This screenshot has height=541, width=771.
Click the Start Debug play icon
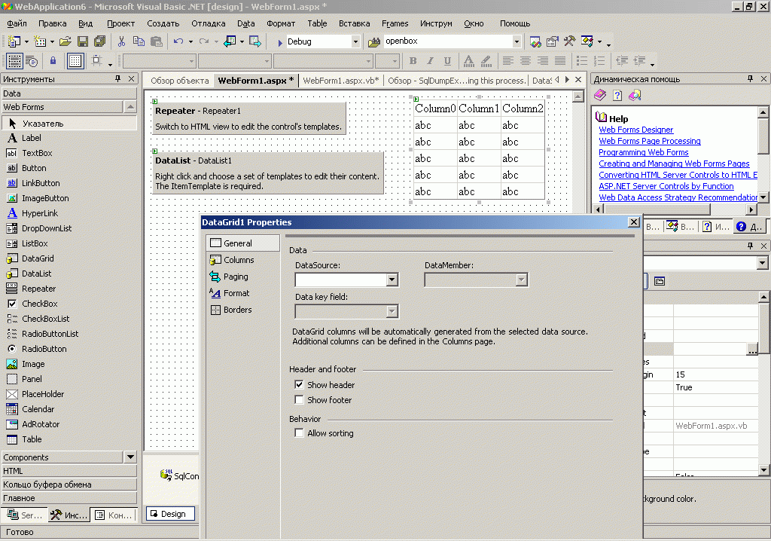(x=280, y=42)
